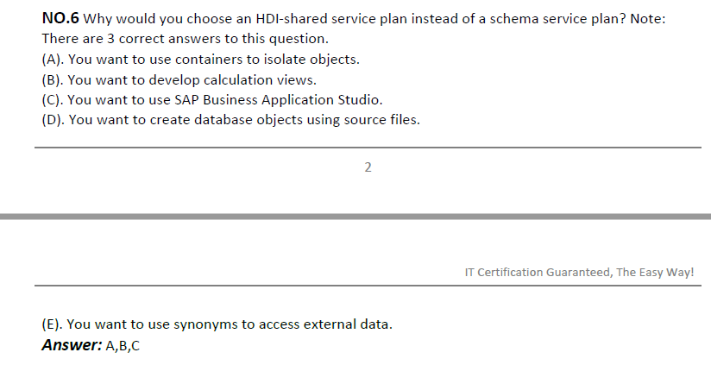Select option (D) database objects source files
Image resolution: width=711 pixels, height=365 pixels.
[230, 120]
